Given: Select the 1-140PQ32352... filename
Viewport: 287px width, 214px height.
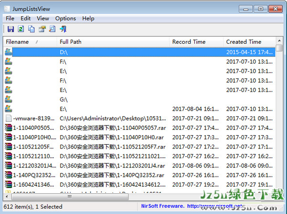Looking at the screenshot, I should (34, 175).
